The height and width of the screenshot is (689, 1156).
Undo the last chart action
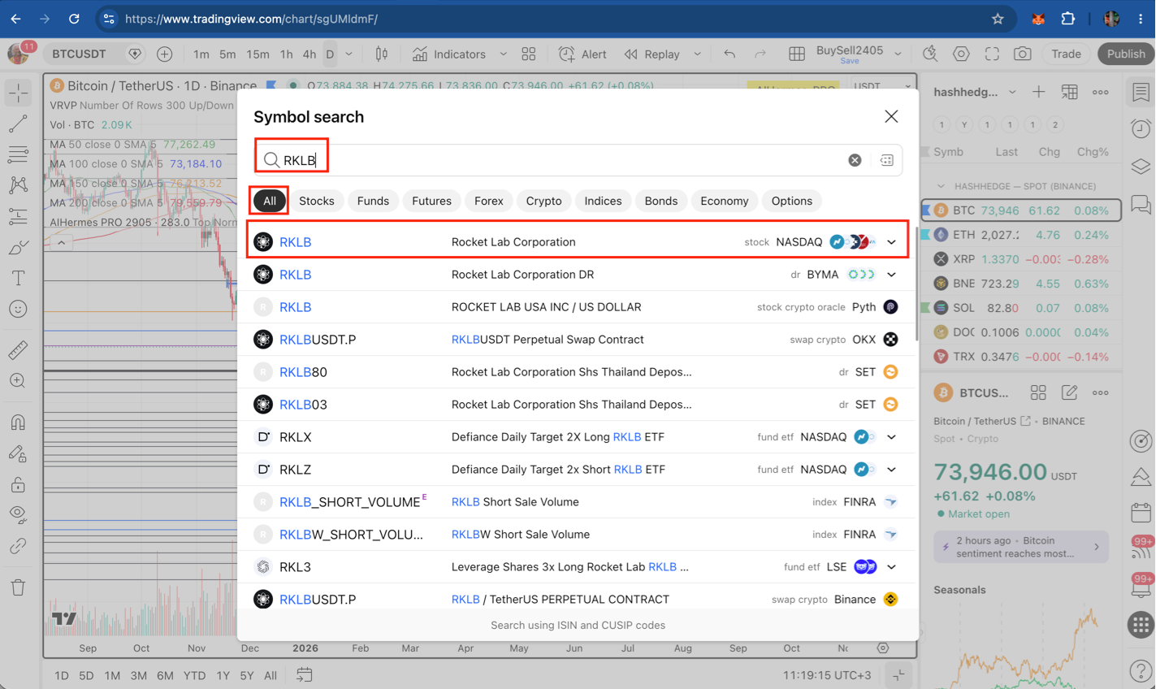click(x=730, y=54)
